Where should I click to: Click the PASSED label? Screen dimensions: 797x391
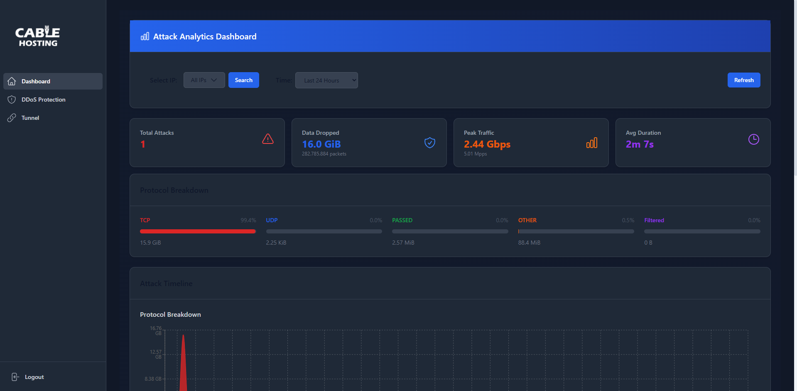point(402,220)
